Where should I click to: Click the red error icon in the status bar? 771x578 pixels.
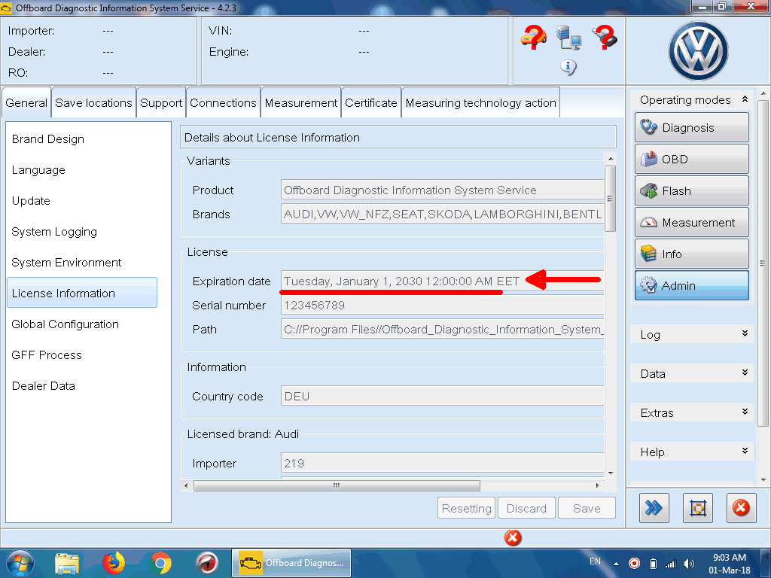(x=512, y=537)
